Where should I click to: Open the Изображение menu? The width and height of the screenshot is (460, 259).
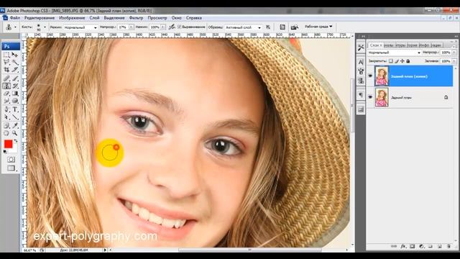tap(72, 18)
